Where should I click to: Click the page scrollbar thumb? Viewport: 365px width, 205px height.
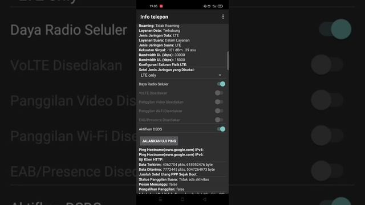[x=228, y=60]
